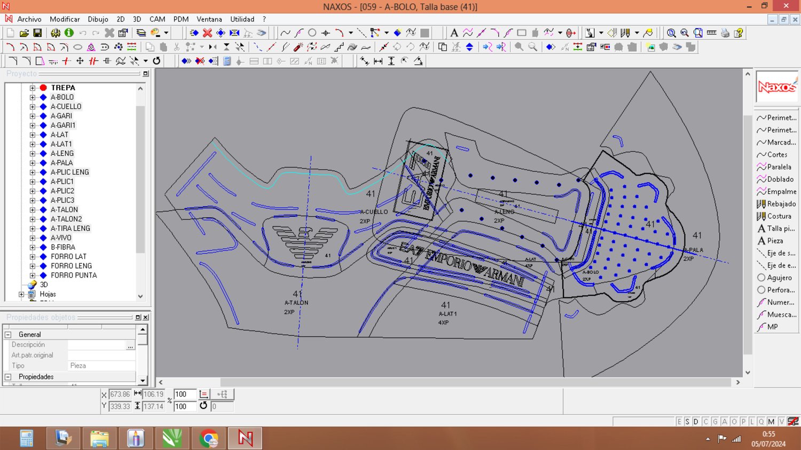Click the new blank document icon

[10, 33]
